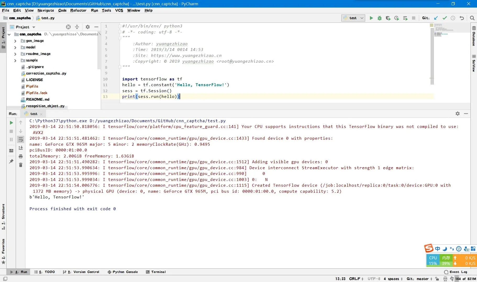Open the File menu
Screen dimensions: 477x282
coord(5,10)
